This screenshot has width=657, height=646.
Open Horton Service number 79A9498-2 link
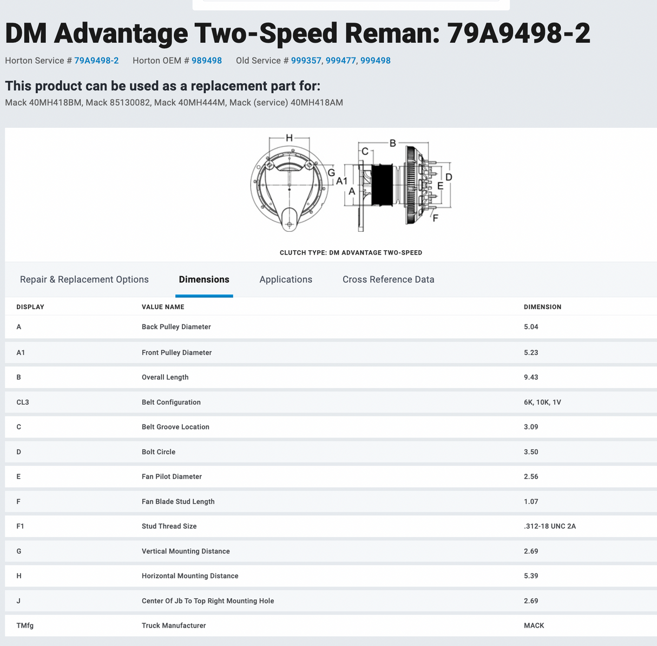[x=96, y=61]
